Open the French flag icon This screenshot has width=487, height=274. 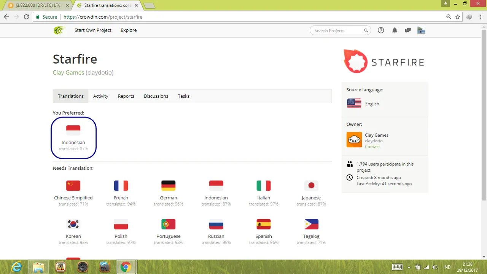(121, 185)
